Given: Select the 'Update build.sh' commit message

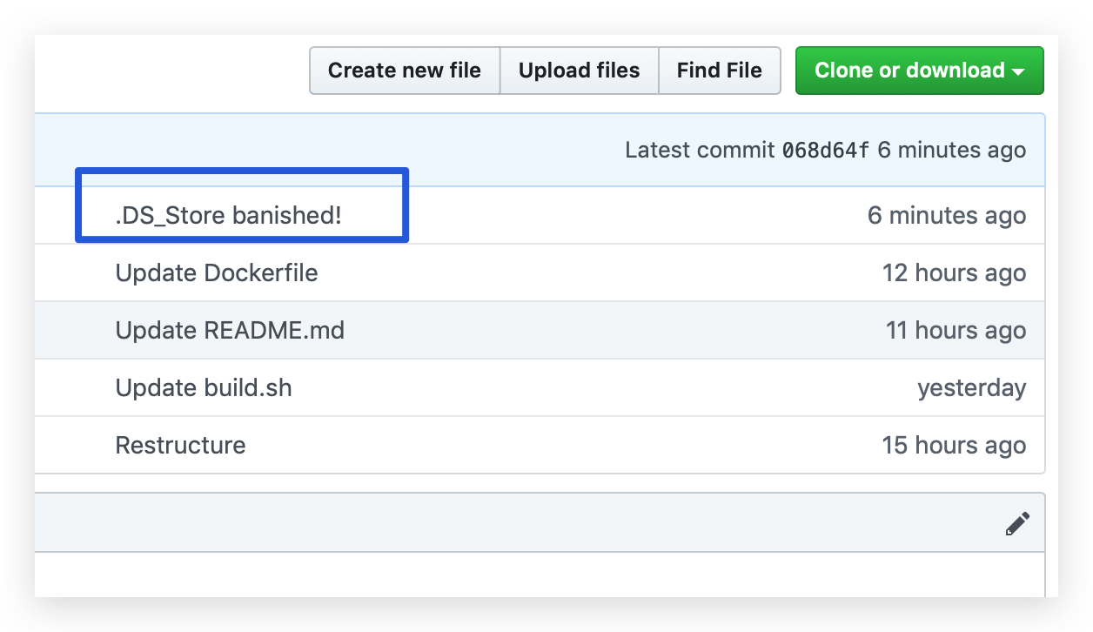Looking at the screenshot, I should (204, 387).
